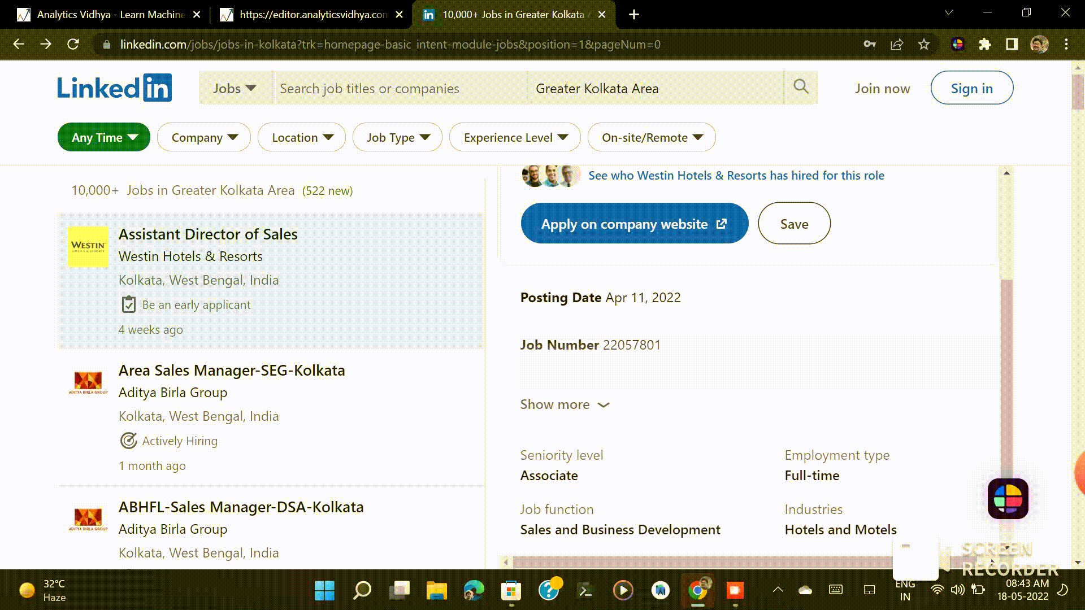1085x610 pixels.
Task: Open taskbar Search
Action: click(362, 591)
